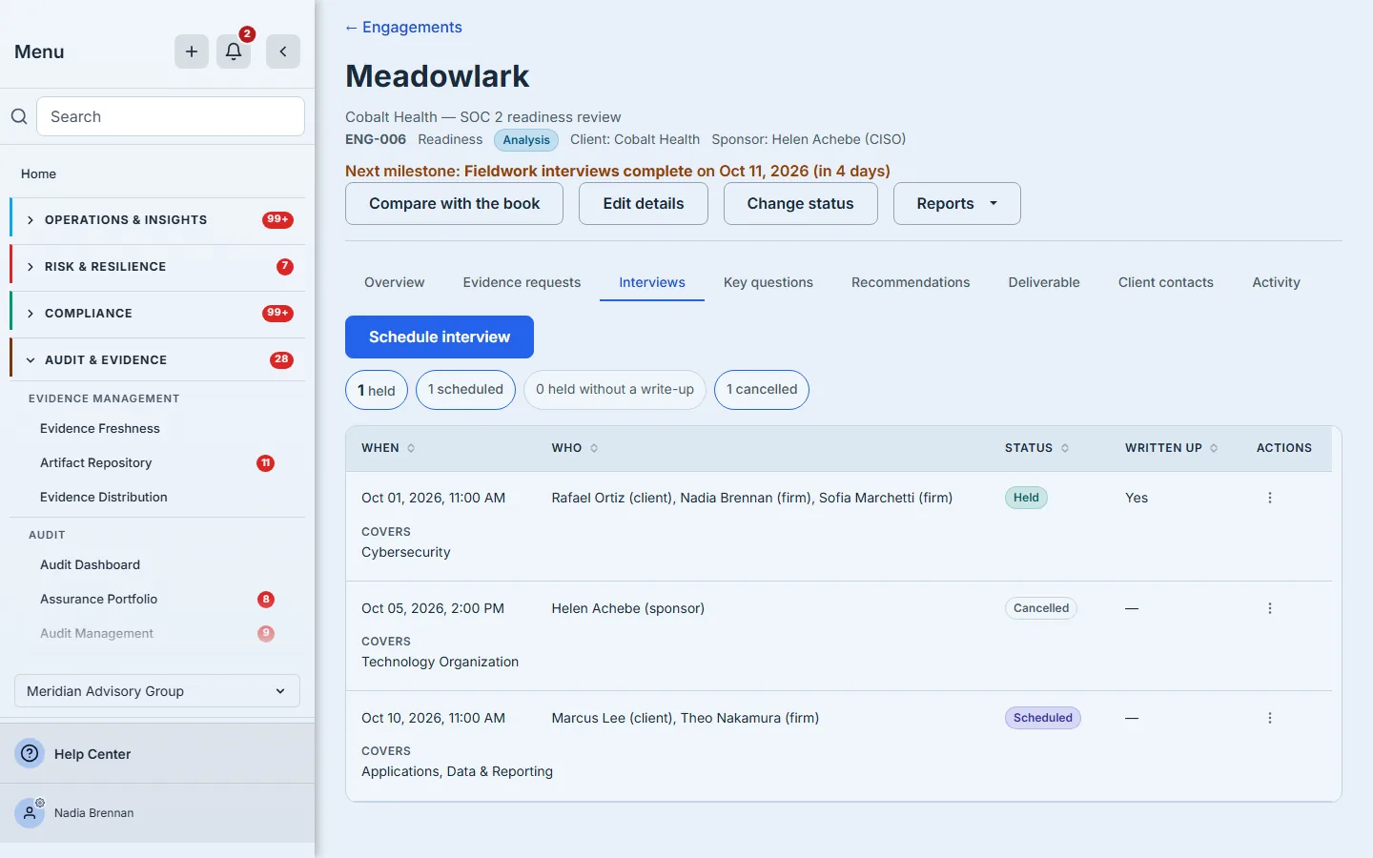Image resolution: width=1373 pixels, height=858 pixels.
Task: Select 'Marcus Lee (client), Theo Nakamura (firm)' cell
Action: [686, 718]
